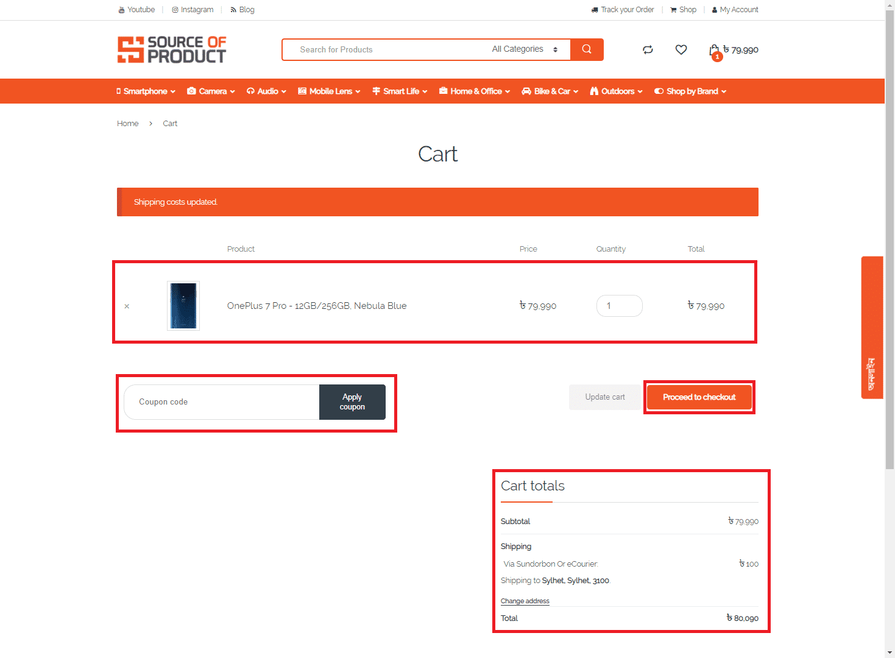Expand the Outdoors menu
This screenshot has width=895, height=658.
tap(616, 91)
